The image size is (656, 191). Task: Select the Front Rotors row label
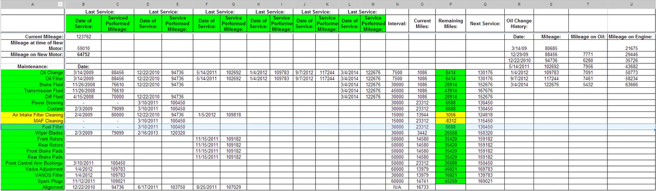coord(33,139)
